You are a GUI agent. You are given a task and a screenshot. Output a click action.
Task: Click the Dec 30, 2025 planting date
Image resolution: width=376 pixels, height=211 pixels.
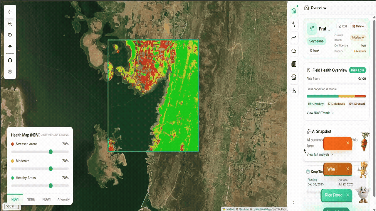click(x=315, y=184)
